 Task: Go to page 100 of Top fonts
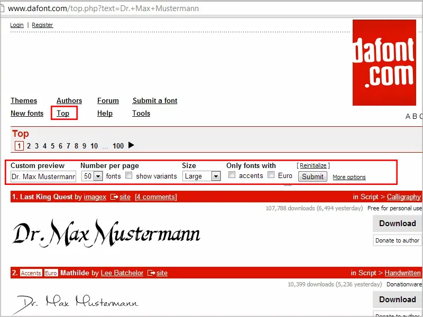(x=118, y=146)
